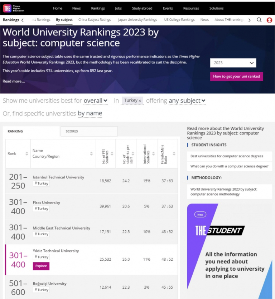Viewport: 275px width, 299px height.
Task: Open the Solutions menu item
Action: [x=216, y=8]
